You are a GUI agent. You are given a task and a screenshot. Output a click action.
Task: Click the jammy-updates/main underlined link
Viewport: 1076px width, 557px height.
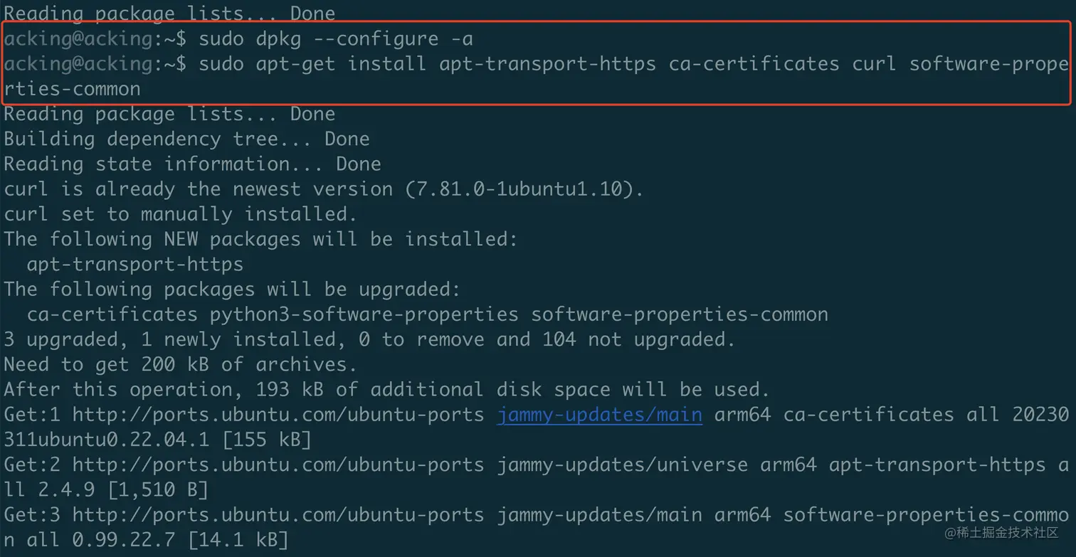point(599,415)
